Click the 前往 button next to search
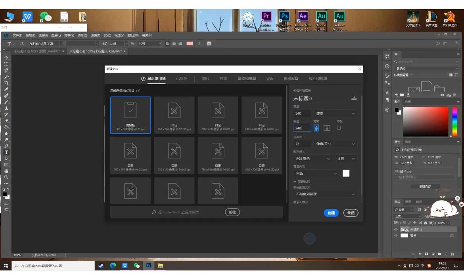 coord(232,212)
